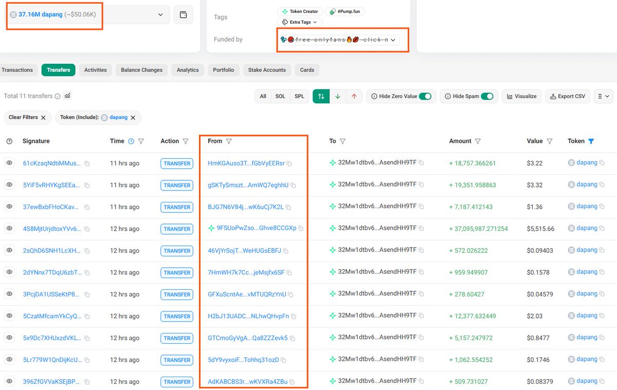Filter transfers by SPL tokens only

coord(300,96)
